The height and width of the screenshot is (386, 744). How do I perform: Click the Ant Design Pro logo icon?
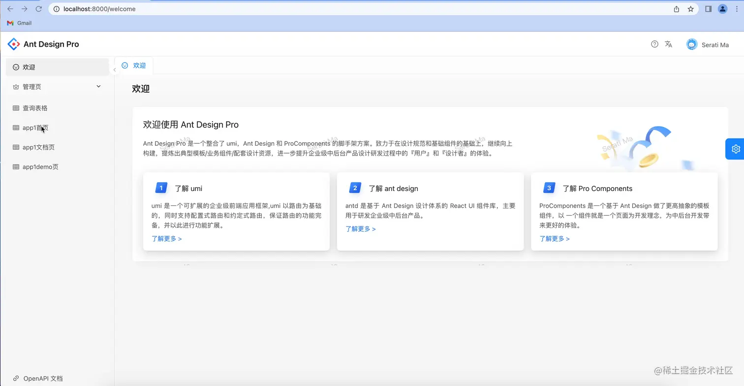point(14,44)
